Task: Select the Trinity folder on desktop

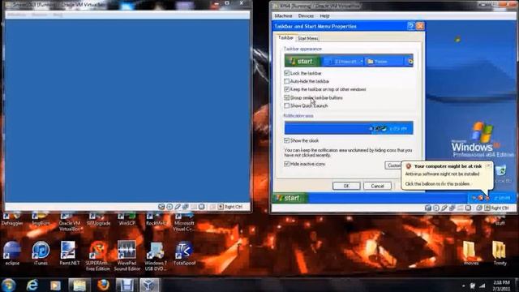Action: click(x=500, y=253)
